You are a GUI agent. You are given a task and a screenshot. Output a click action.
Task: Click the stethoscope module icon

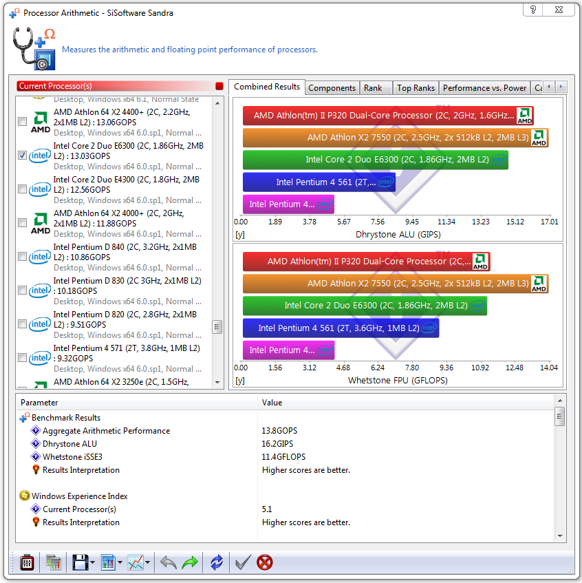coord(34,49)
